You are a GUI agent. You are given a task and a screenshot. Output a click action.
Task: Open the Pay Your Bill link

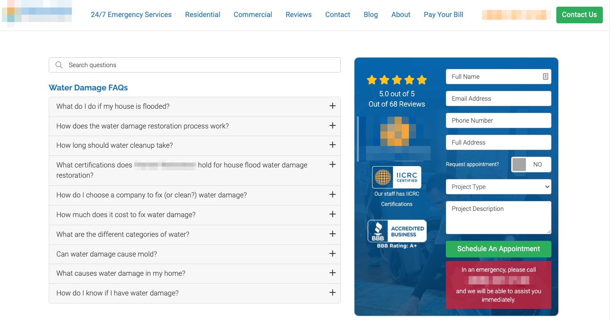(443, 15)
